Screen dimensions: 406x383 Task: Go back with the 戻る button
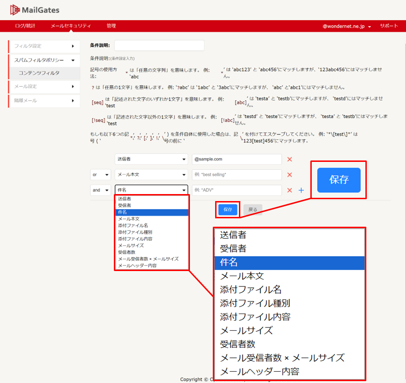tap(253, 209)
